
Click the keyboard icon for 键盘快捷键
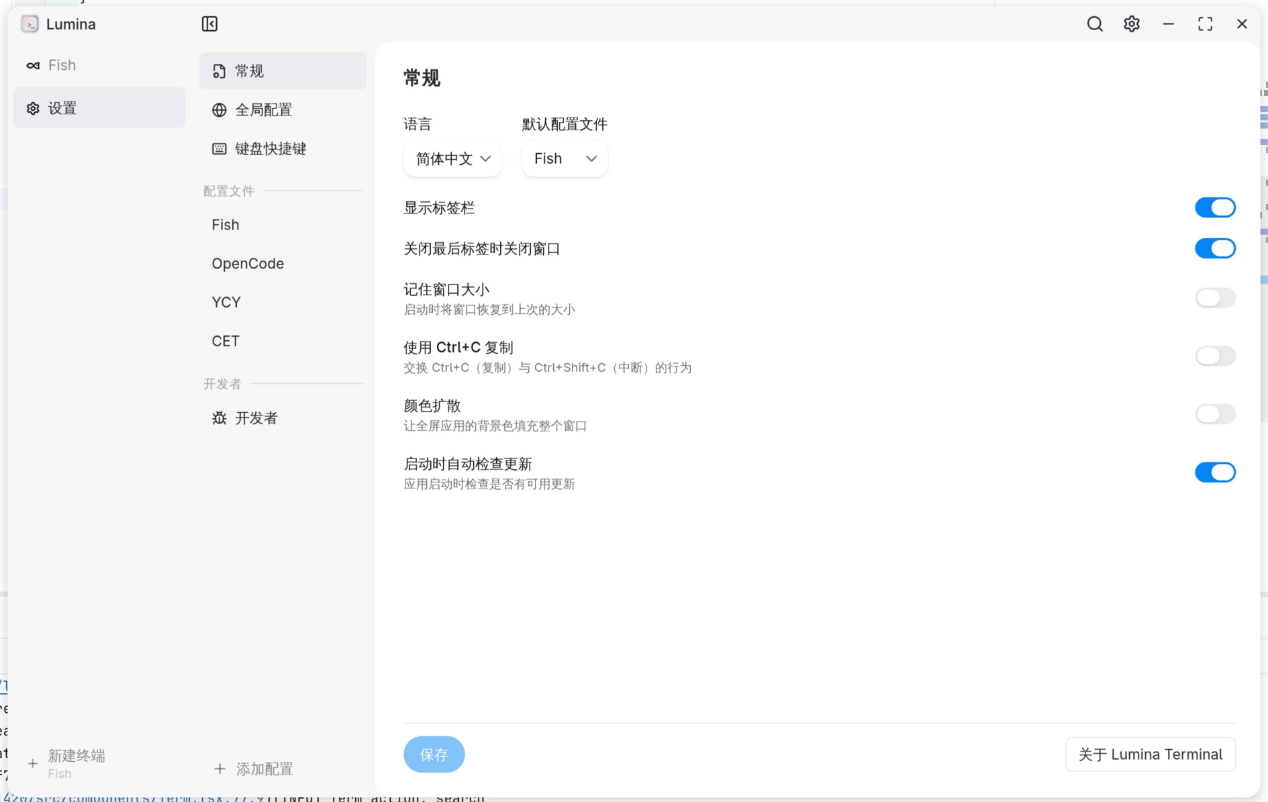(219, 149)
